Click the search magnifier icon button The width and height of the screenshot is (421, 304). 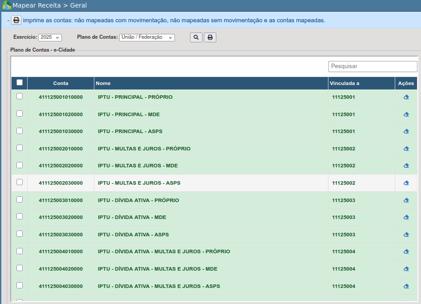pos(196,37)
